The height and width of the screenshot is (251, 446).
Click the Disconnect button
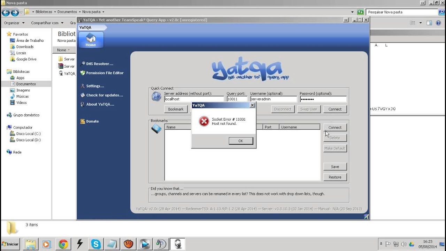tap(283, 109)
